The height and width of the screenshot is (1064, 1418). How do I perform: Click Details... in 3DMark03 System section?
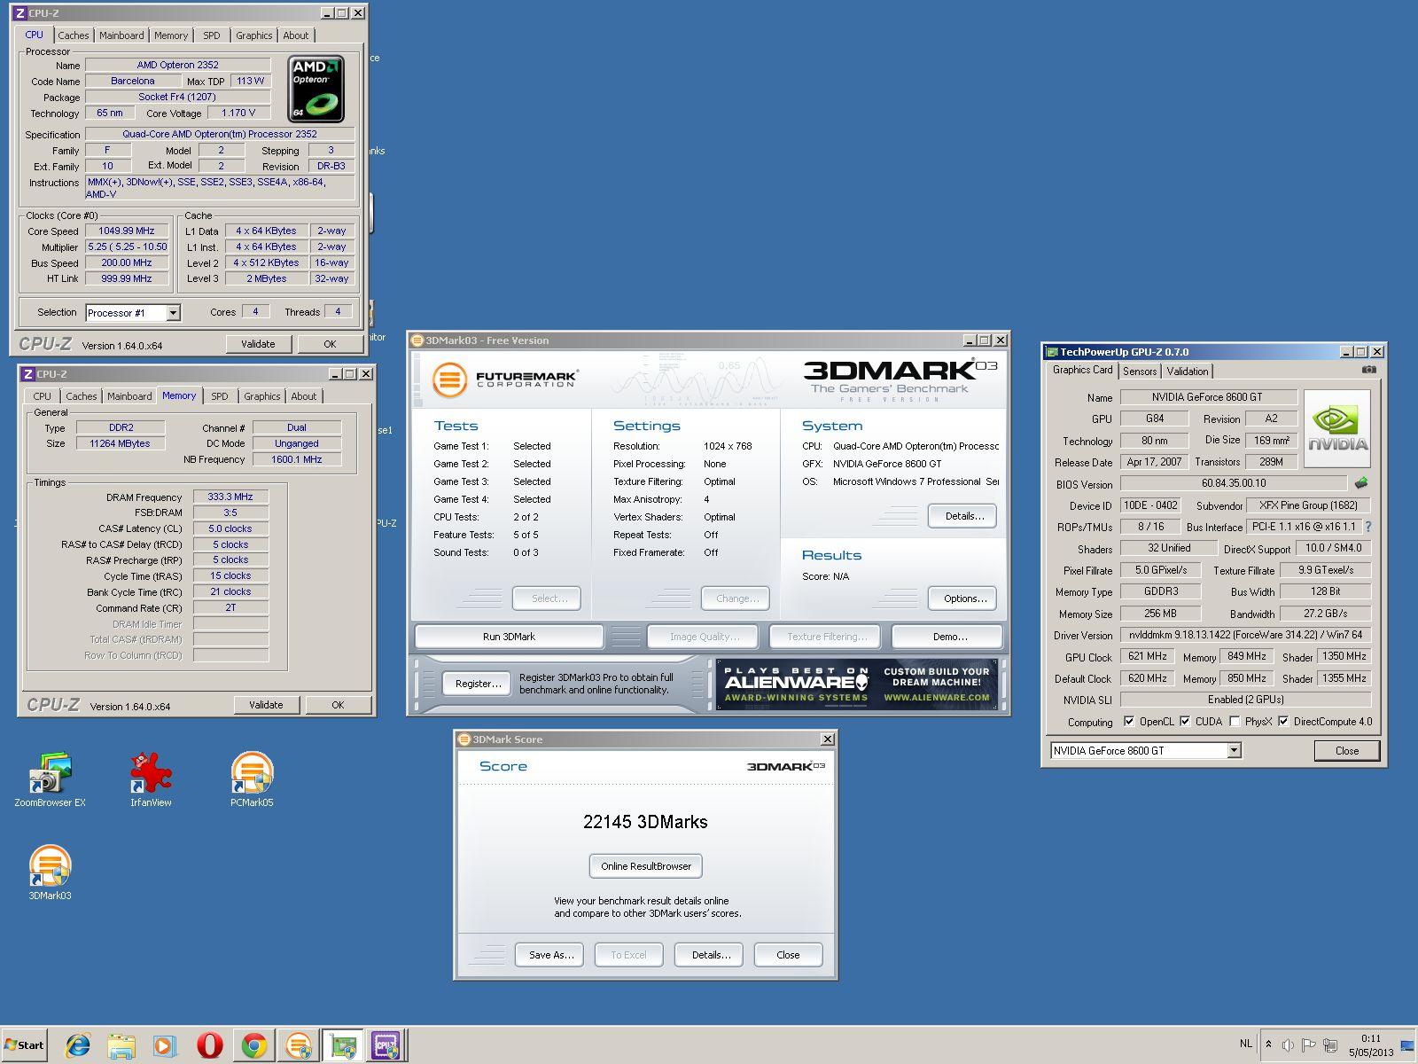point(964,516)
